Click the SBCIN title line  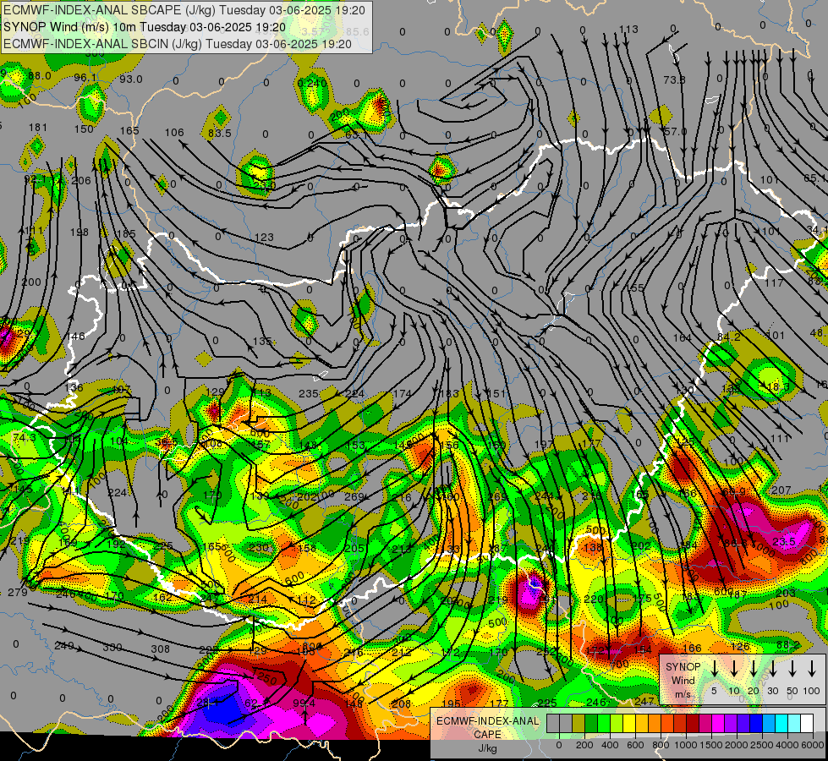(x=178, y=44)
